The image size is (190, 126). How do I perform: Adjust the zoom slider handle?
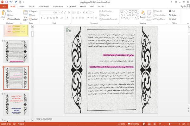point(169,124)
